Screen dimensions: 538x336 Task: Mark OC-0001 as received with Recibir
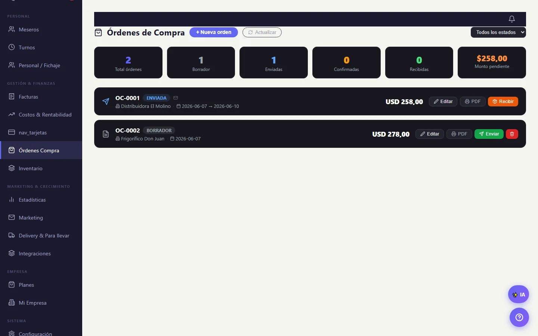coord(503,102)
